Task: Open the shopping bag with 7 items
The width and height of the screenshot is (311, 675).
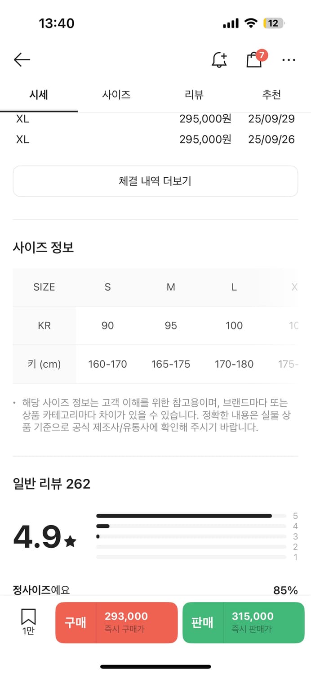Action: pos(254,59)
